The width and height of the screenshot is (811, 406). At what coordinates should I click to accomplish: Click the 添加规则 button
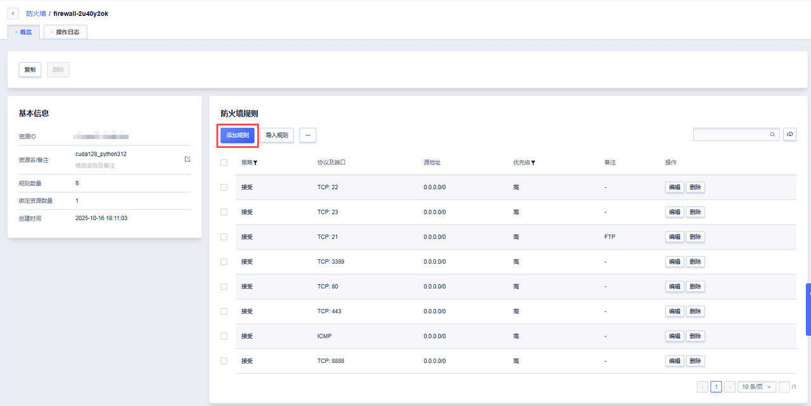[238, 135]
